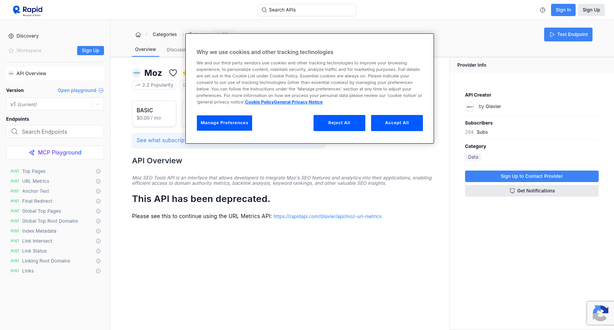Open info icon for Global Top Root Domains

point(98,221)
